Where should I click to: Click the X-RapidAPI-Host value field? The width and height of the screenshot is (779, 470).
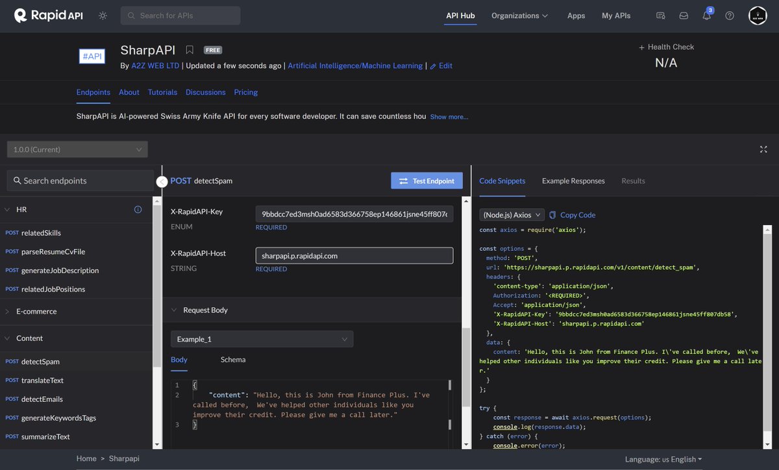[x=354, y=255]
